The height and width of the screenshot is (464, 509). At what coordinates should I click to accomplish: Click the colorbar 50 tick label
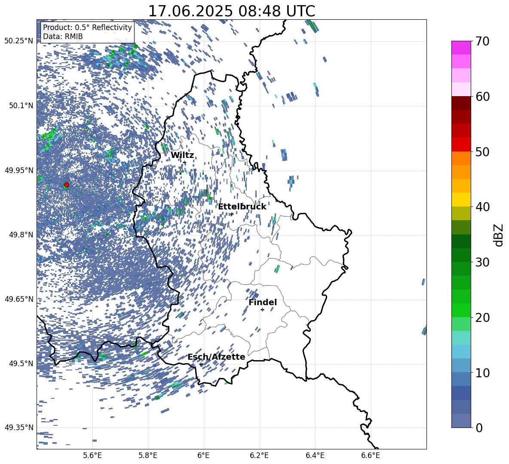pos(482,152)
